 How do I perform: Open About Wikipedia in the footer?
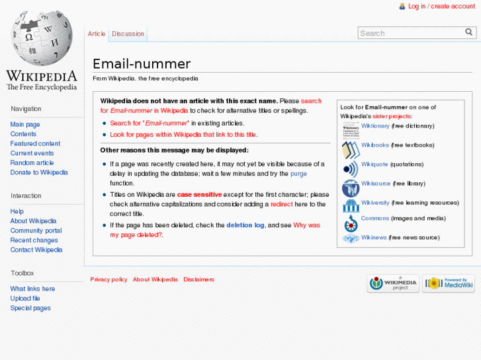pos(155,279)
